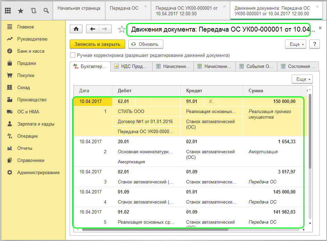Screen dimensions: 327x241
Task: Select amount 150 000,00 cell
Action: [272, 101]
